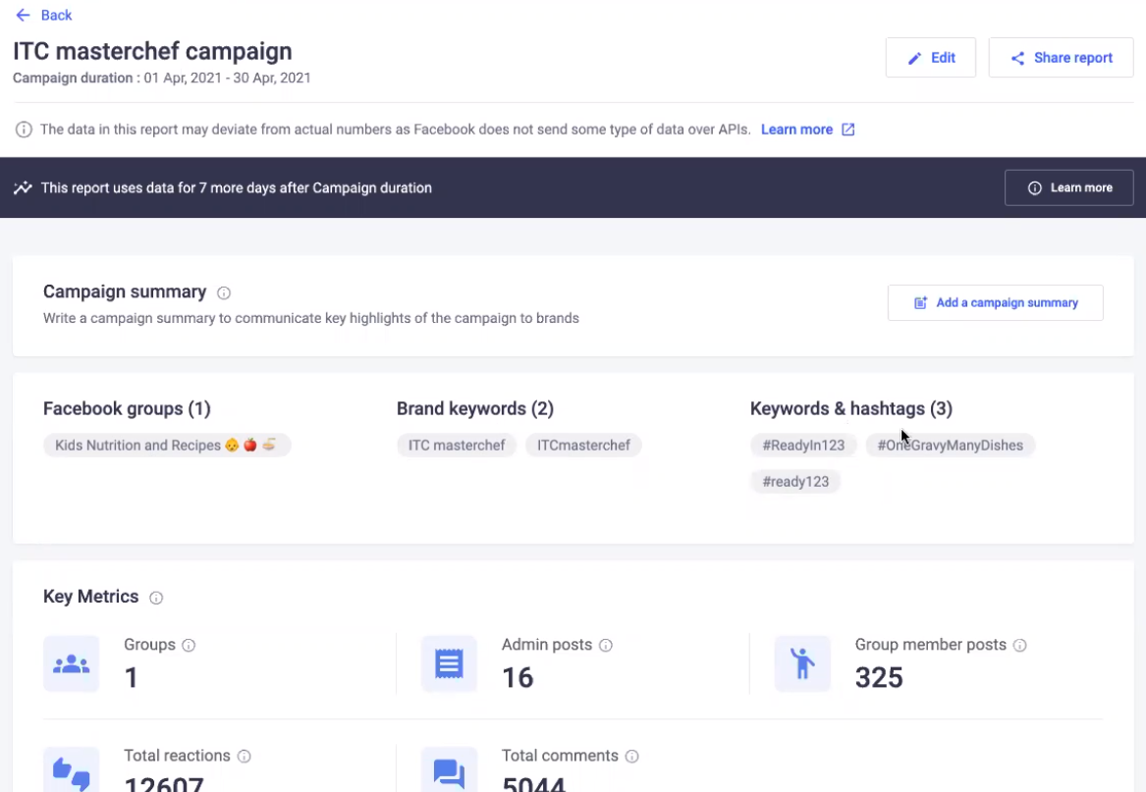Click the Group member posts value 325

tap(879, 678)
